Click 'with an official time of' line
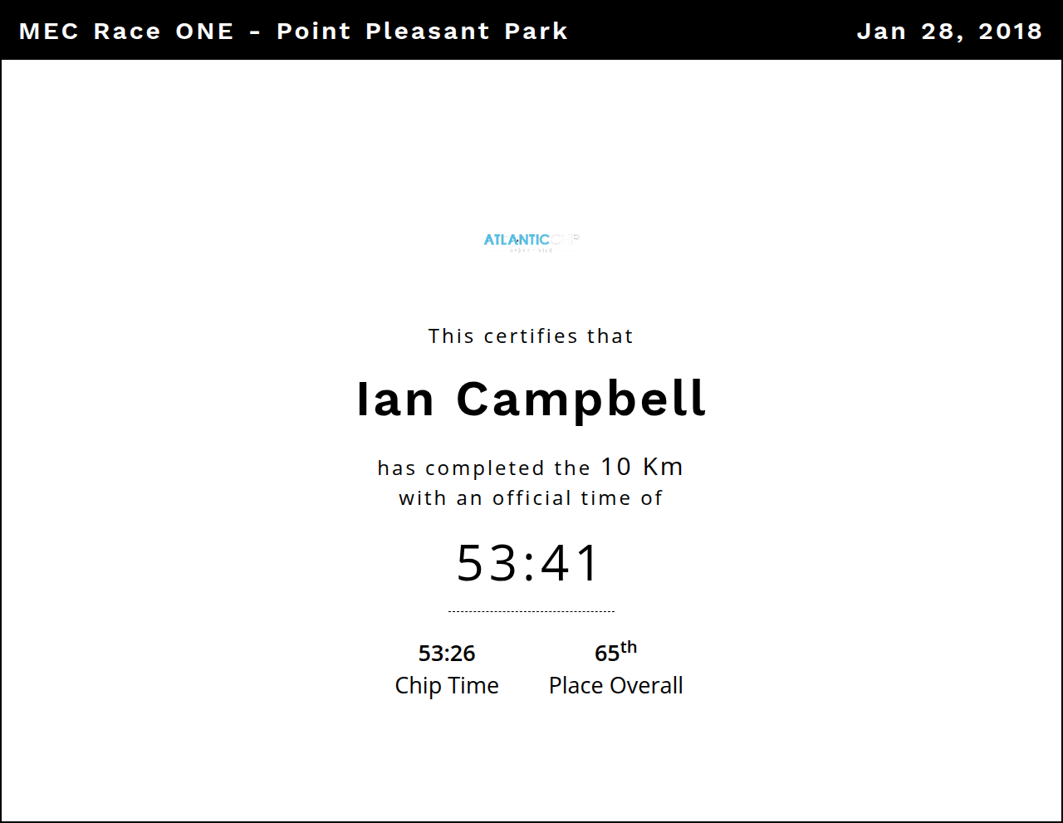This screenshot has height=823, width=1063. click(x=531, y=498)
